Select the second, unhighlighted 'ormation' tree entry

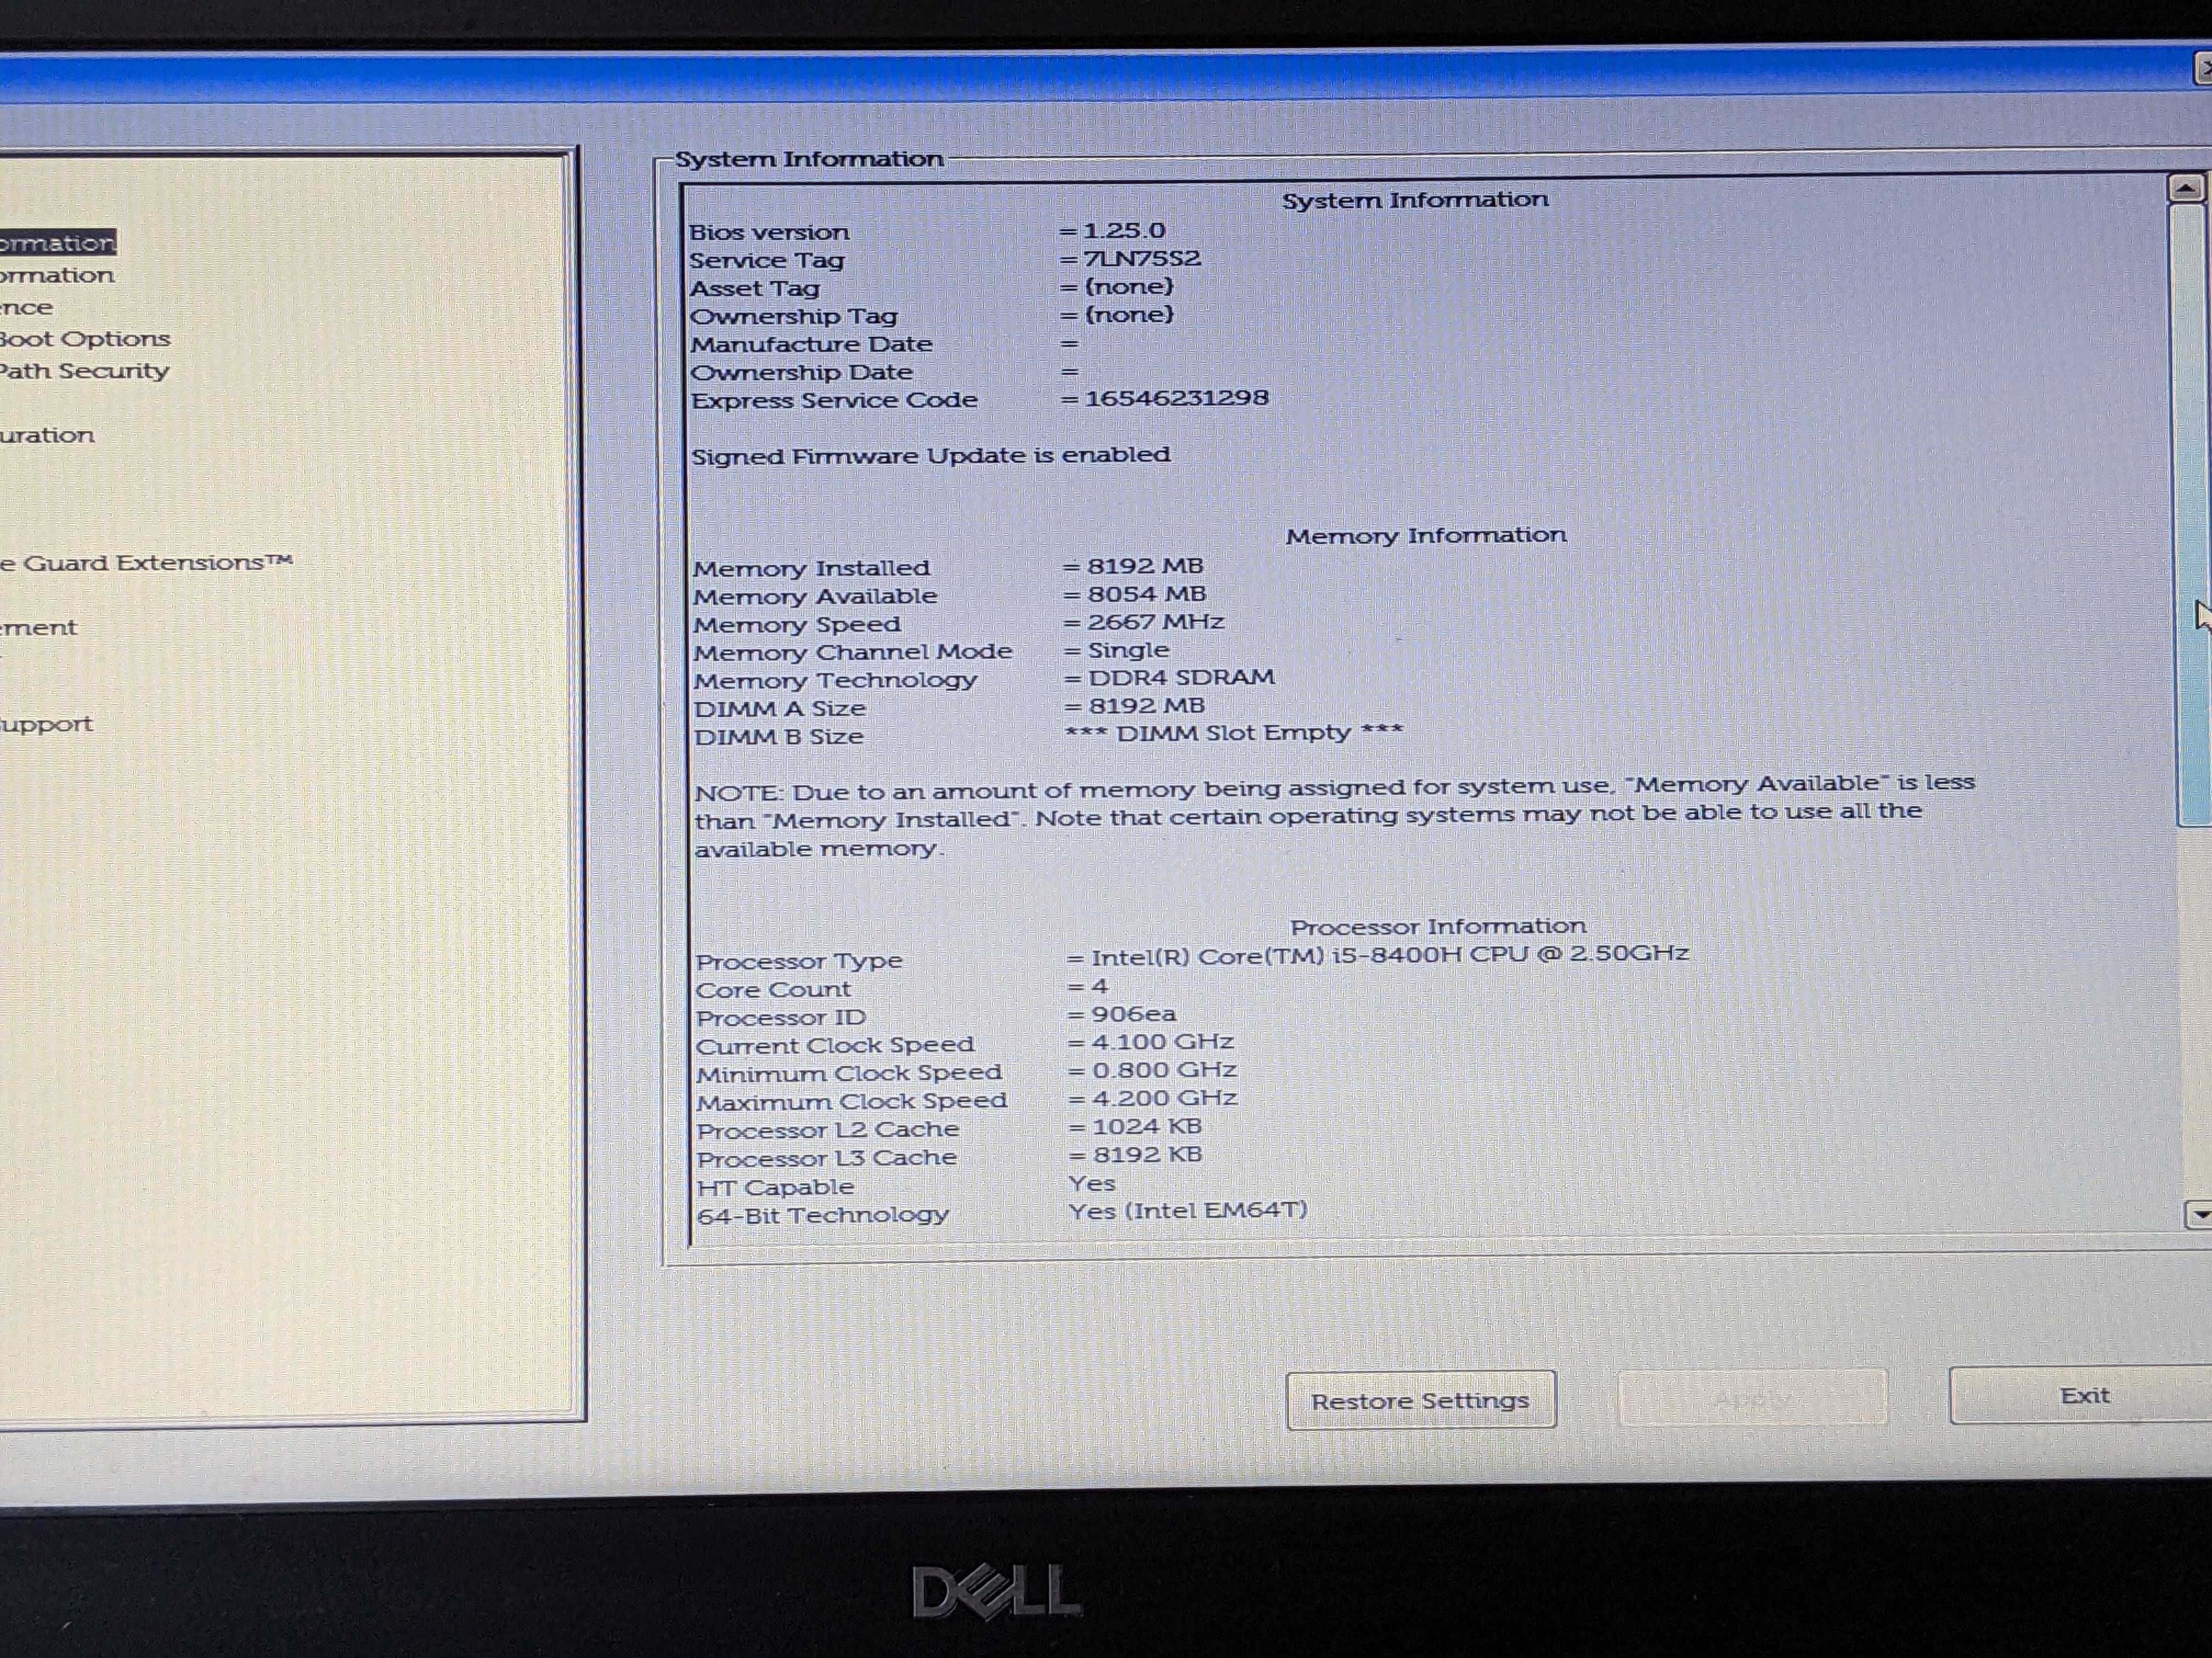[x=57, y=275]
